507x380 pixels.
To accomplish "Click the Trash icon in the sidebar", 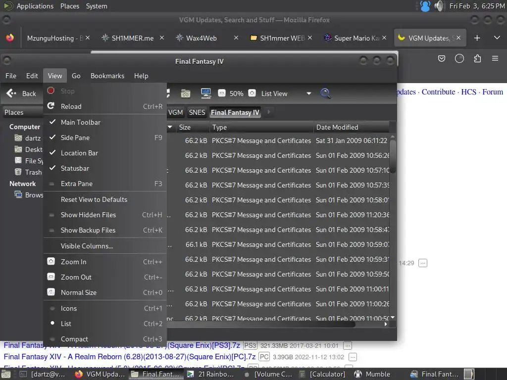I will [x=18, y=172].
